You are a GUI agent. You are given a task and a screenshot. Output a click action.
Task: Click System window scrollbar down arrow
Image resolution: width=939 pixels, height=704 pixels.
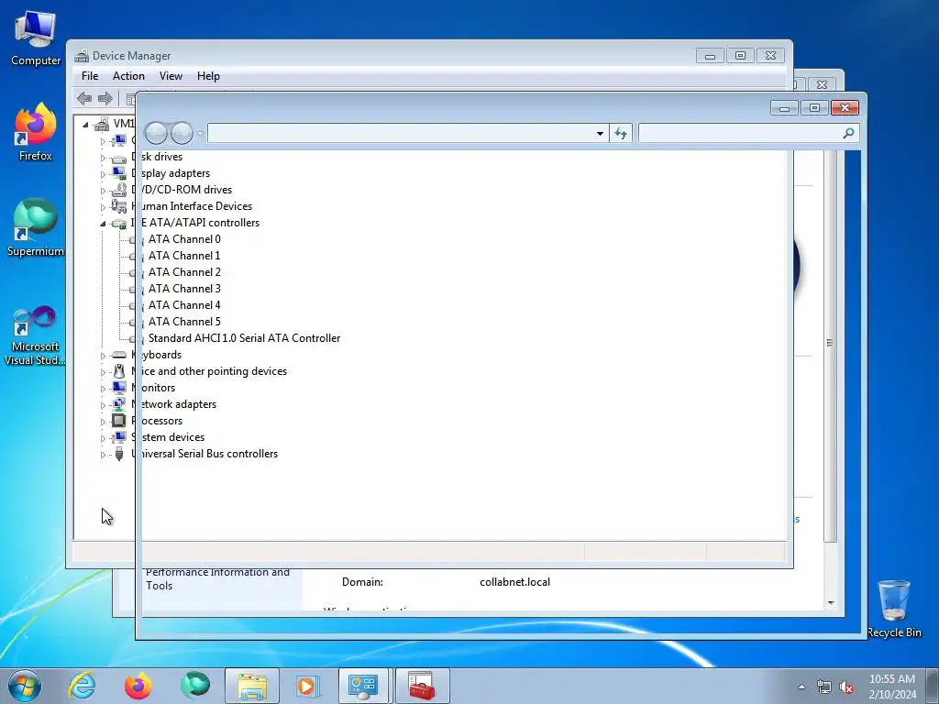point(831,603)
